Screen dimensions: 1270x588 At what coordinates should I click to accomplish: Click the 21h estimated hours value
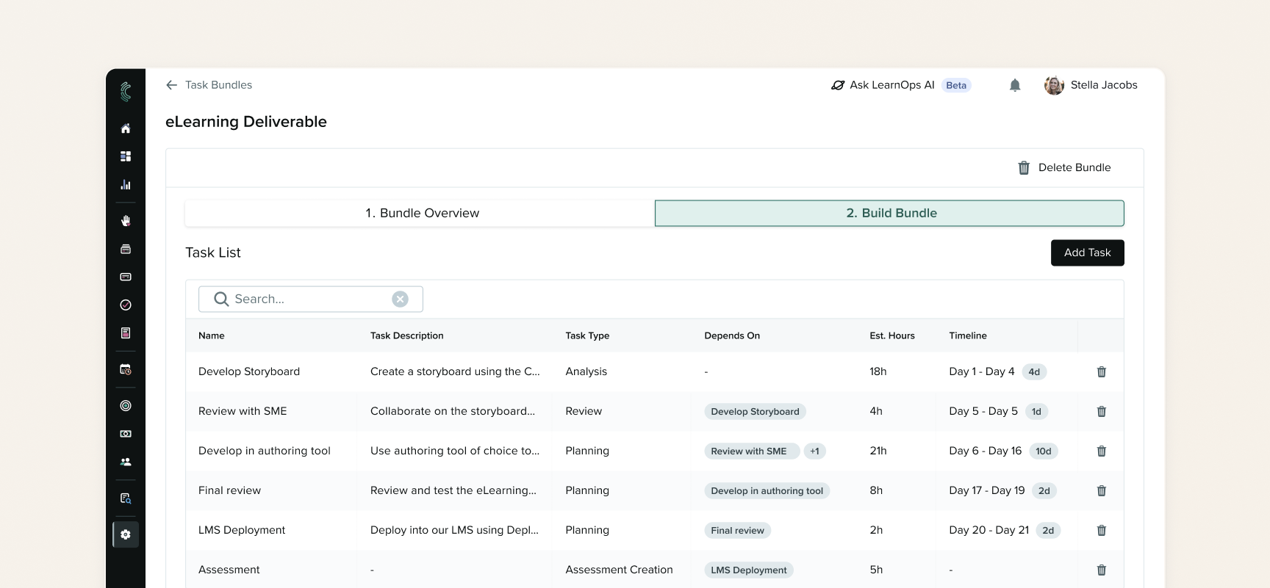(x=878, y=451)
